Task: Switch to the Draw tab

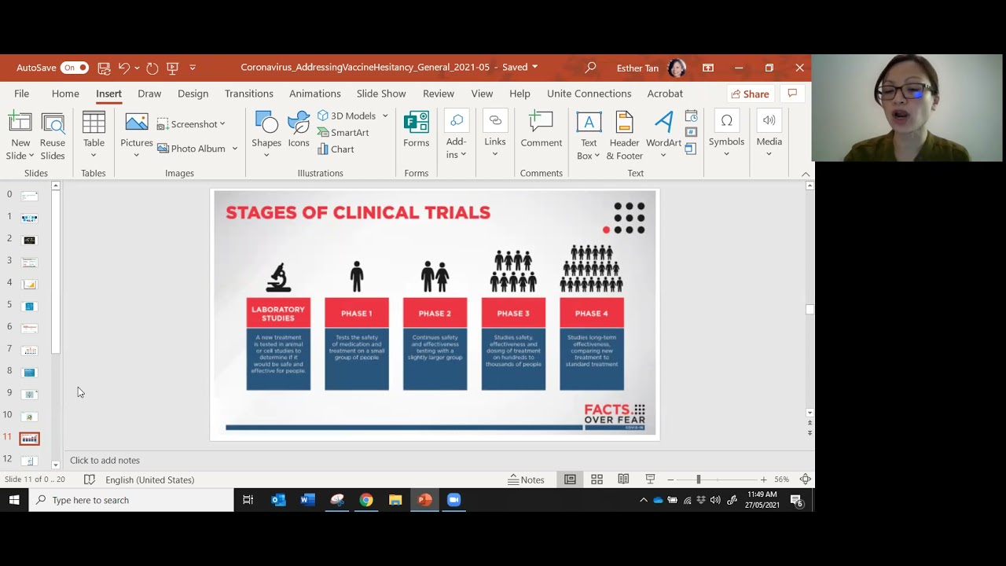Action: (149, 94)
